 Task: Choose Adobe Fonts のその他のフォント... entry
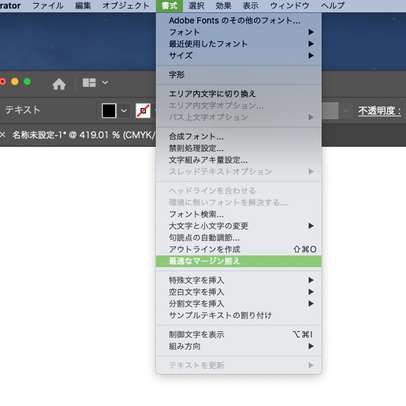click(235, 20)
